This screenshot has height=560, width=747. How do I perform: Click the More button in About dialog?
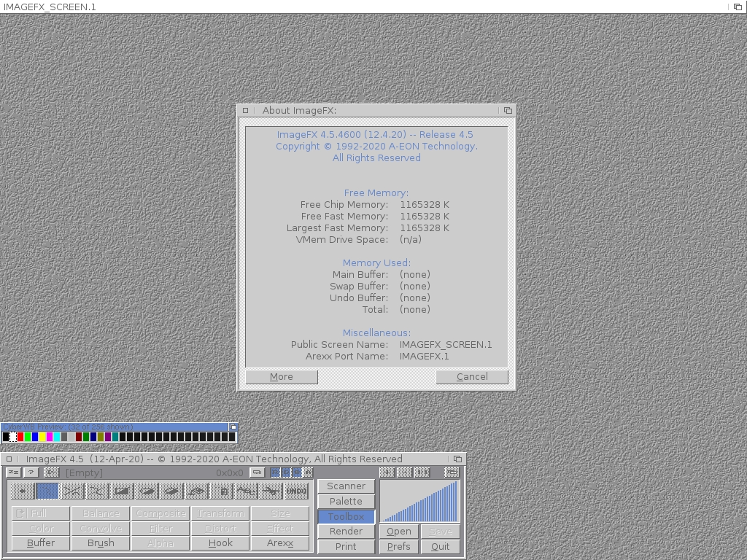pos(282,376)
